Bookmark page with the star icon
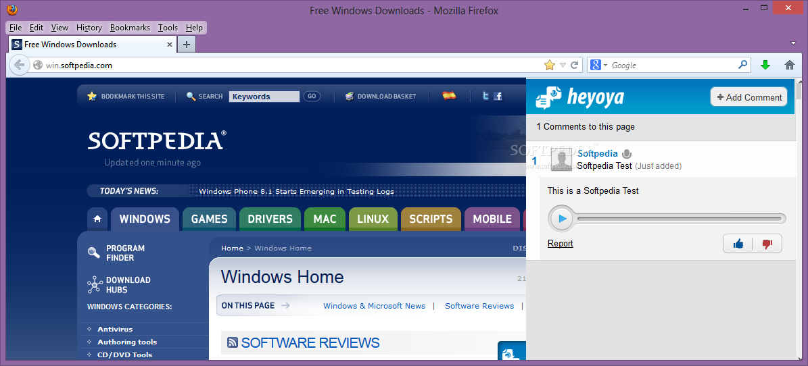The height and width of the screenshot is (366, 808). (550, 65)
